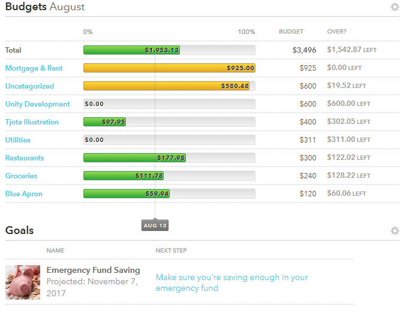Open the Groceries budget link
The width and height of the screenshot is (412, 316).
[21, 176]
